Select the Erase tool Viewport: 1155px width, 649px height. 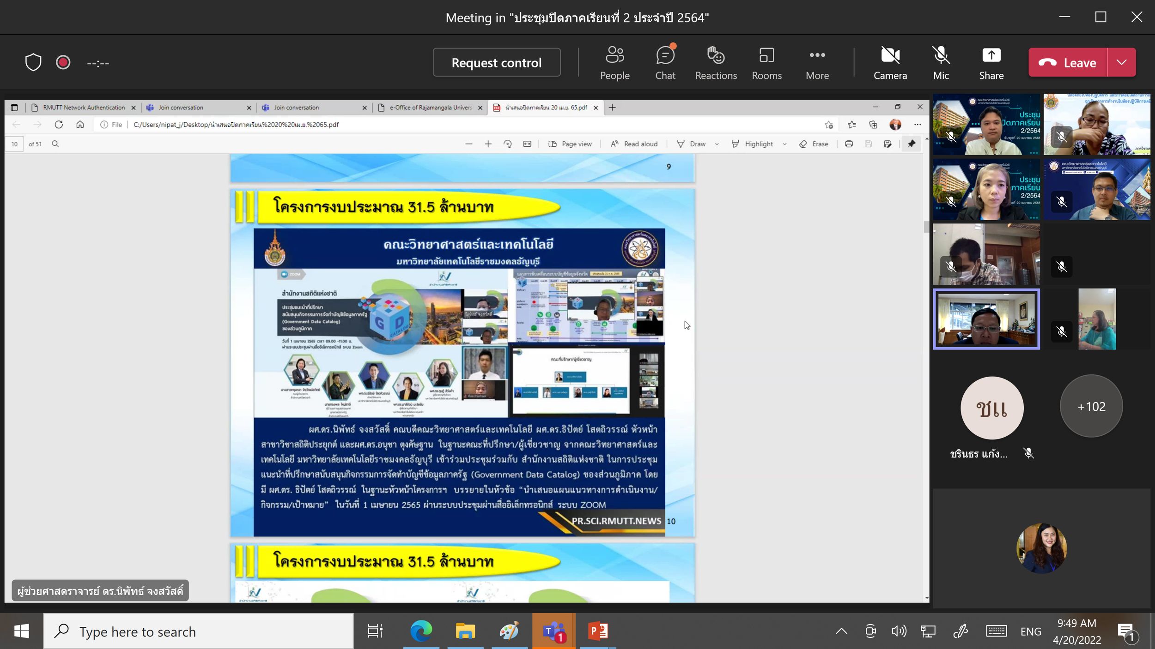click(814, 144)
